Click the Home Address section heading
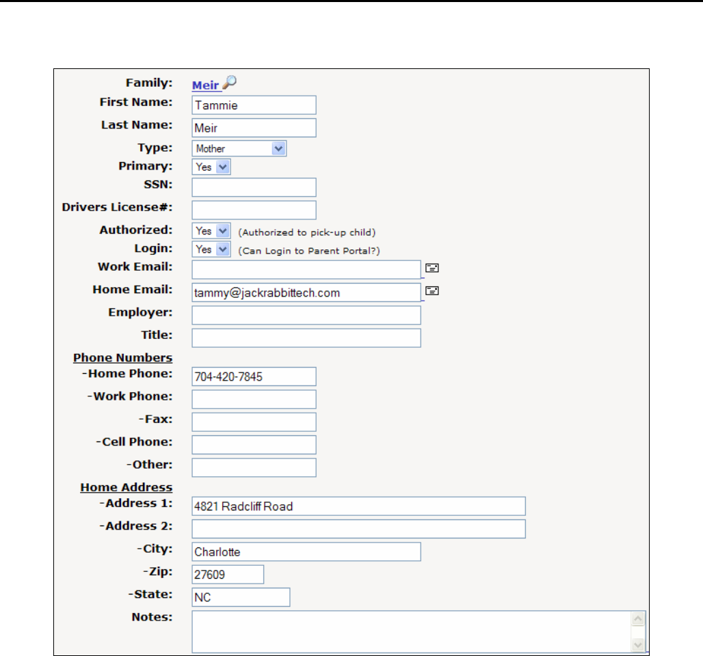 coord(127,487)
